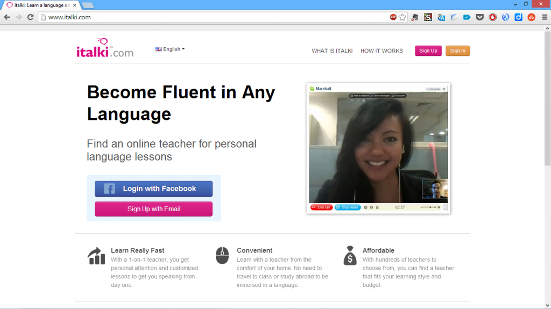551x309 pixels.
Task: Bookmark this page with the star icon
Action: [402, 17]
